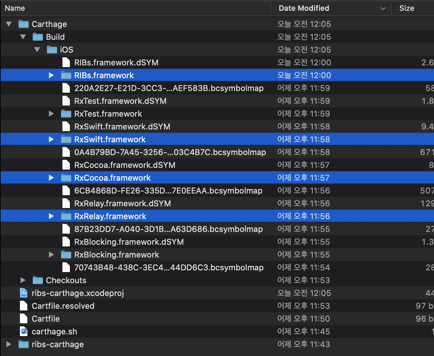Viewport: 434px width, 356px height.
Task: Click RxCocoa.framework.dSYM file icon
Action: (66, 165)
